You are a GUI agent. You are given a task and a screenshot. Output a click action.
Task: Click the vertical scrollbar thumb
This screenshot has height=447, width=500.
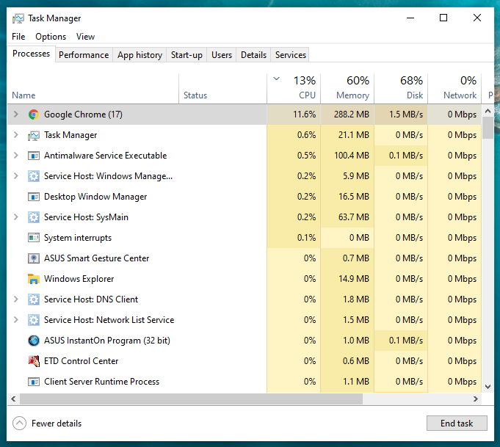click(x=488, y=128)
